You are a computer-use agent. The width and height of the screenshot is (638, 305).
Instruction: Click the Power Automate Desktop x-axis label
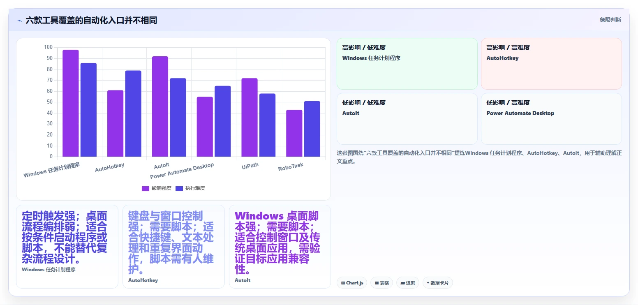[x=182, y=171]
